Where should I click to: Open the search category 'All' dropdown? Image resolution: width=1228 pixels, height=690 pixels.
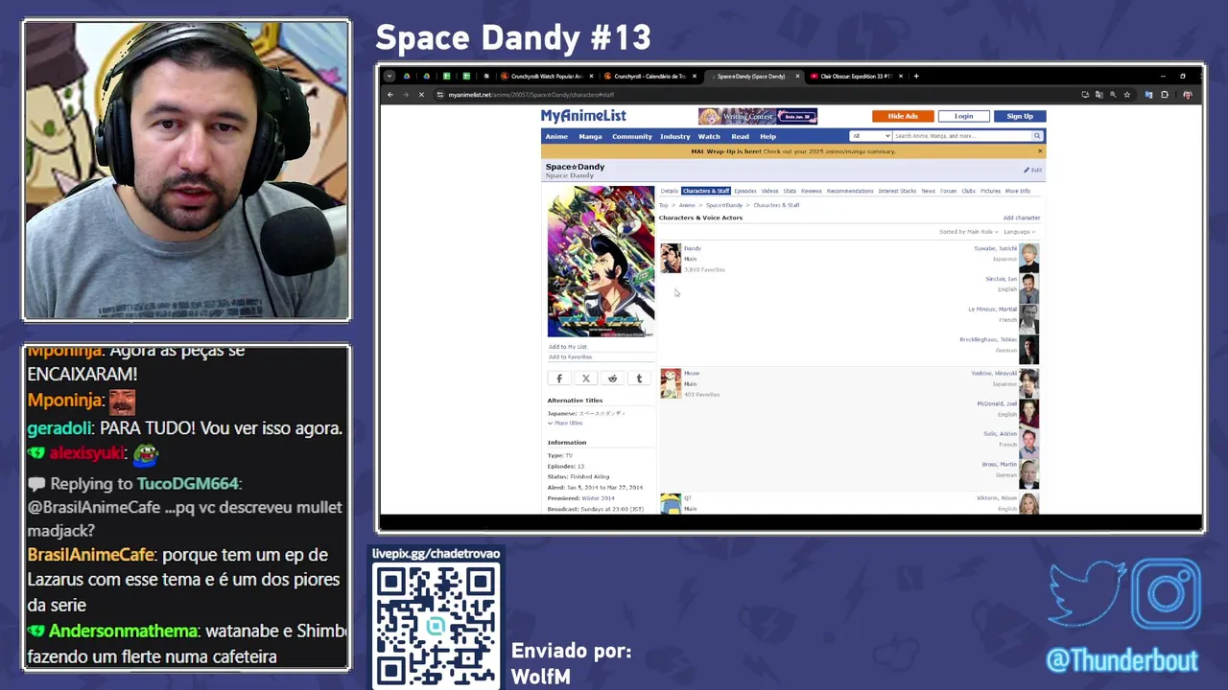pos(871,136)
